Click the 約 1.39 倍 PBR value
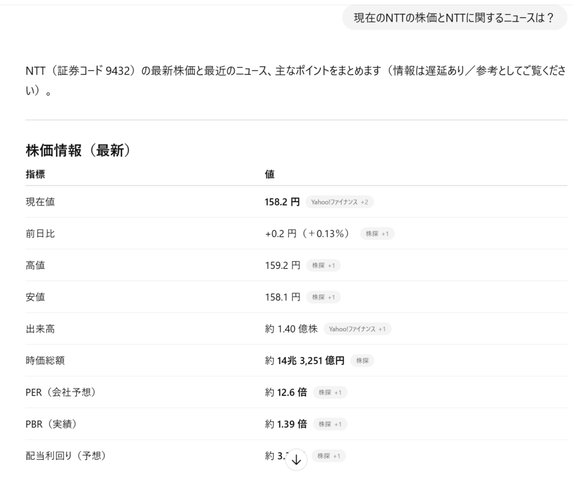Screen dimensions: 573x477 coord(285,424)
